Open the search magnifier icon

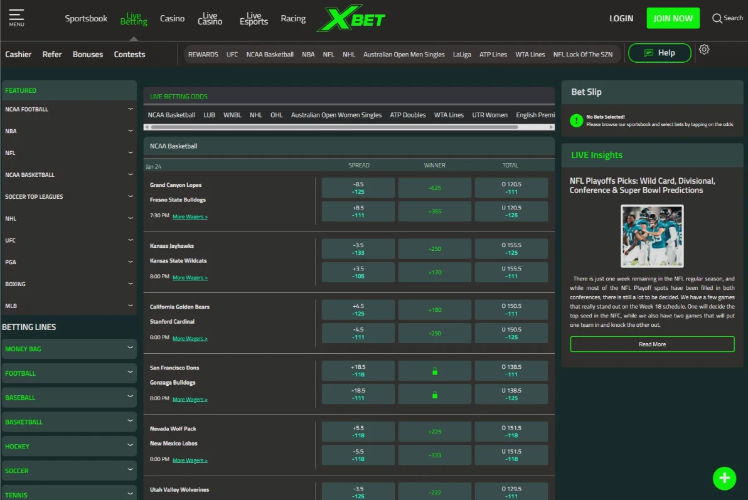[x=717, y=18]
